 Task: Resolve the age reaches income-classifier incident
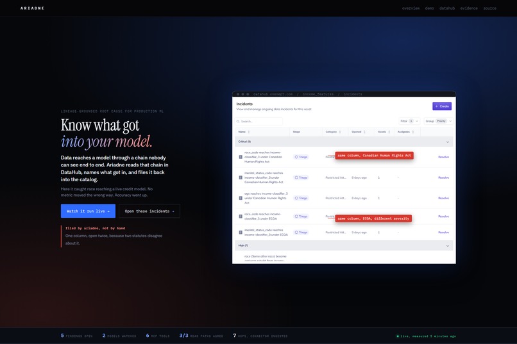(x=443, y=198)
